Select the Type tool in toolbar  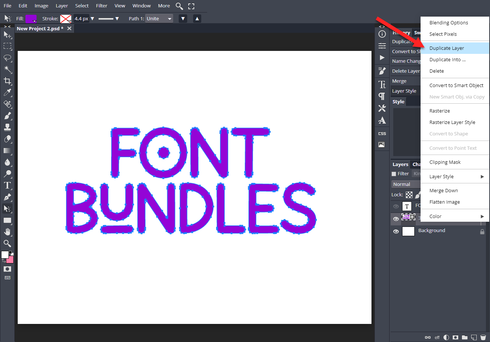pos(7,186)
